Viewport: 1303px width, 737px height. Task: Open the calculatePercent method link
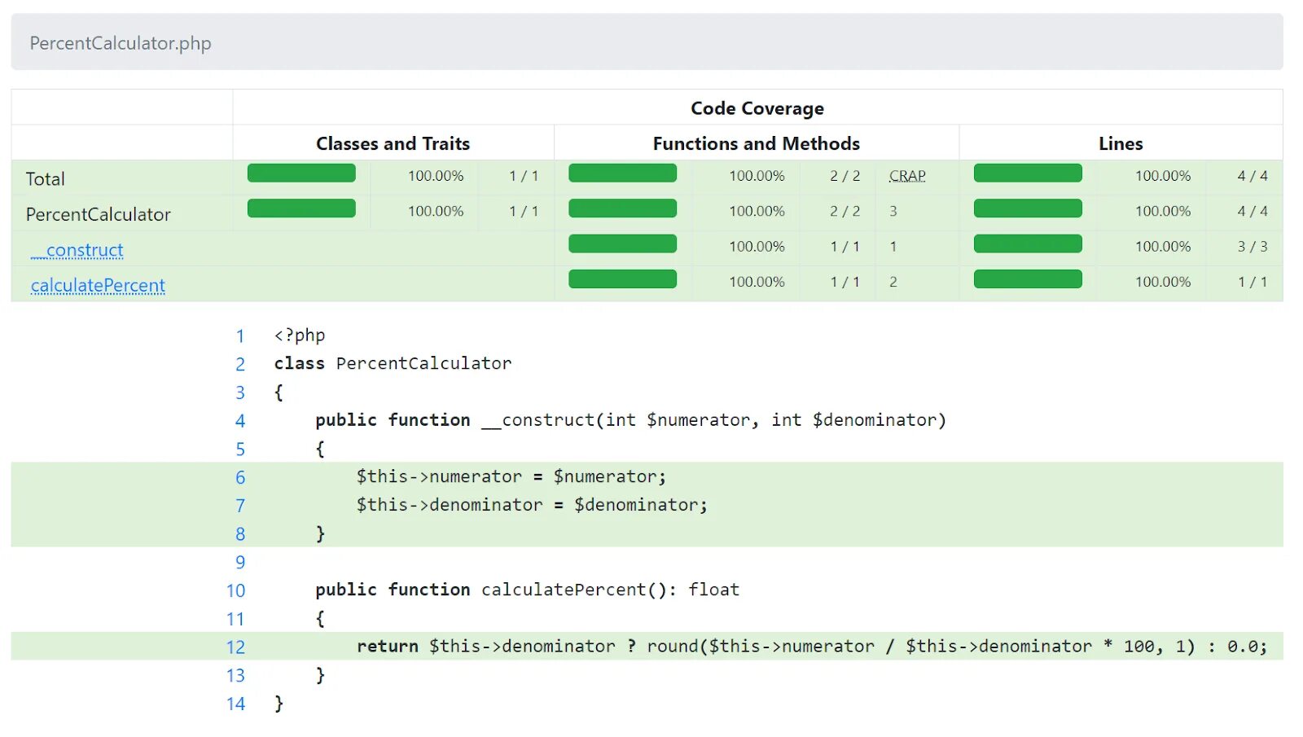[x=98, y=286]
